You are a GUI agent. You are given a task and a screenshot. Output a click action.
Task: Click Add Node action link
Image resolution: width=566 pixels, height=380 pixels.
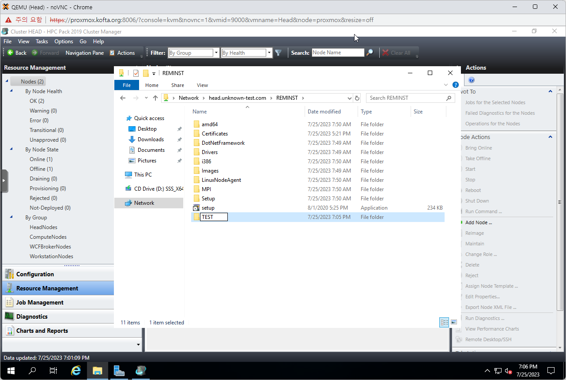click(x=478, y=222)
